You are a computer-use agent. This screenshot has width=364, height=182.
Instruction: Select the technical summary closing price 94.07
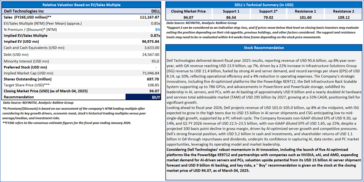pyautogui.click(x=188, y=17)
